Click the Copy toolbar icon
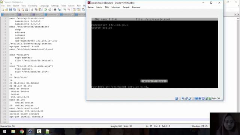The width and height of the screenshot is (240, 135). coord(36,10)
